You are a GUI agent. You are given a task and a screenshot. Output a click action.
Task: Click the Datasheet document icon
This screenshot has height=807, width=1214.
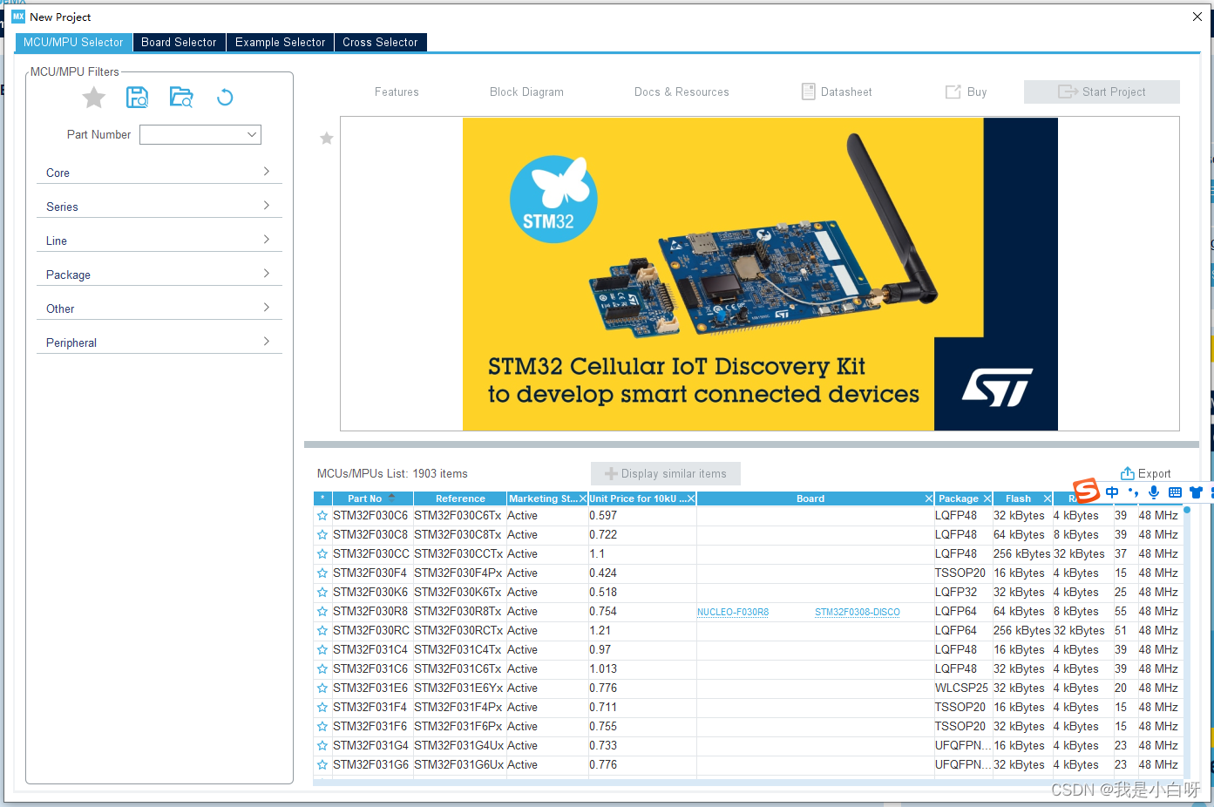[x=809, y=92]
